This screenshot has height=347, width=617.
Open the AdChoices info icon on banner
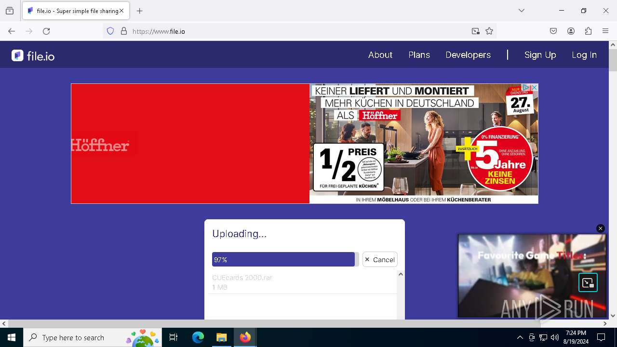(x=527, y=87)
